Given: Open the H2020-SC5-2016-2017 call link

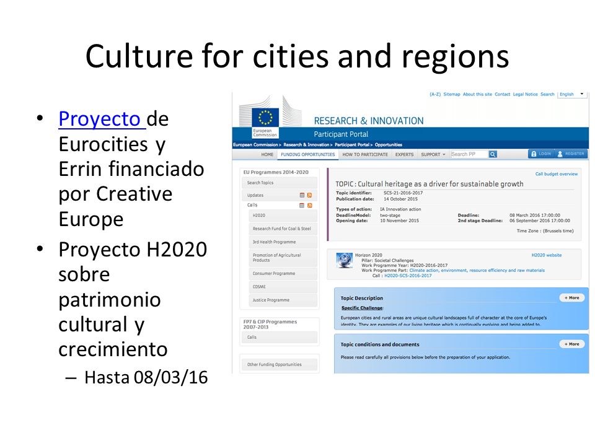Looking at the screenshot, I should 408,276.
